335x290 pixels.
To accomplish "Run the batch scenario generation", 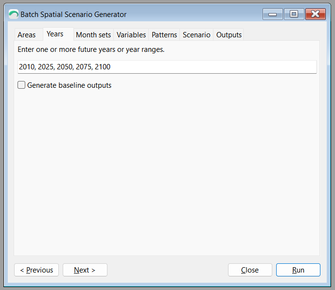I will tap(298, 270).
